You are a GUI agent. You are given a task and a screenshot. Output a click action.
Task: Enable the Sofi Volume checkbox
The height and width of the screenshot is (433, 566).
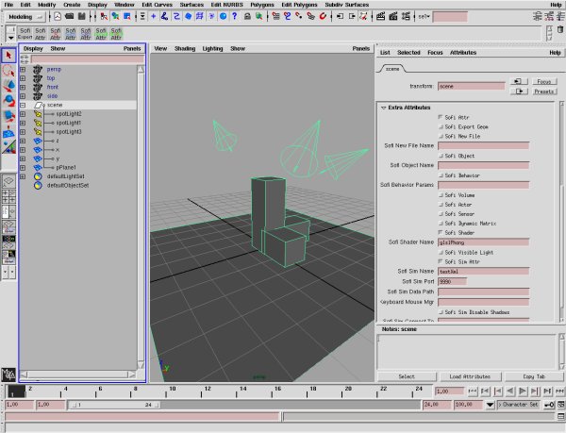click(x=441, y=195)
